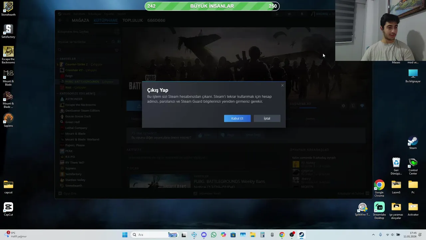This screenshot has width=426, height=240.
Task: Open WhatsApp from taskbar
Action: click(x=213, y=235)
